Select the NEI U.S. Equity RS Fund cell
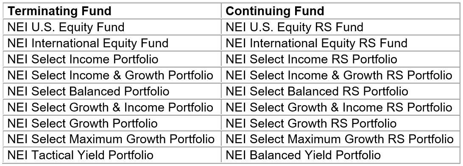Screen dimensions: 463x166 pyautogui.click(x=340, y=27)
